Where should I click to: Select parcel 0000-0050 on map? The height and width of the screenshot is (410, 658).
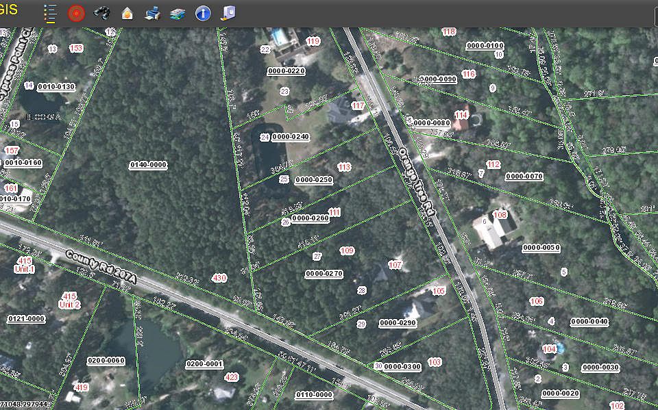tap(541, 248)
